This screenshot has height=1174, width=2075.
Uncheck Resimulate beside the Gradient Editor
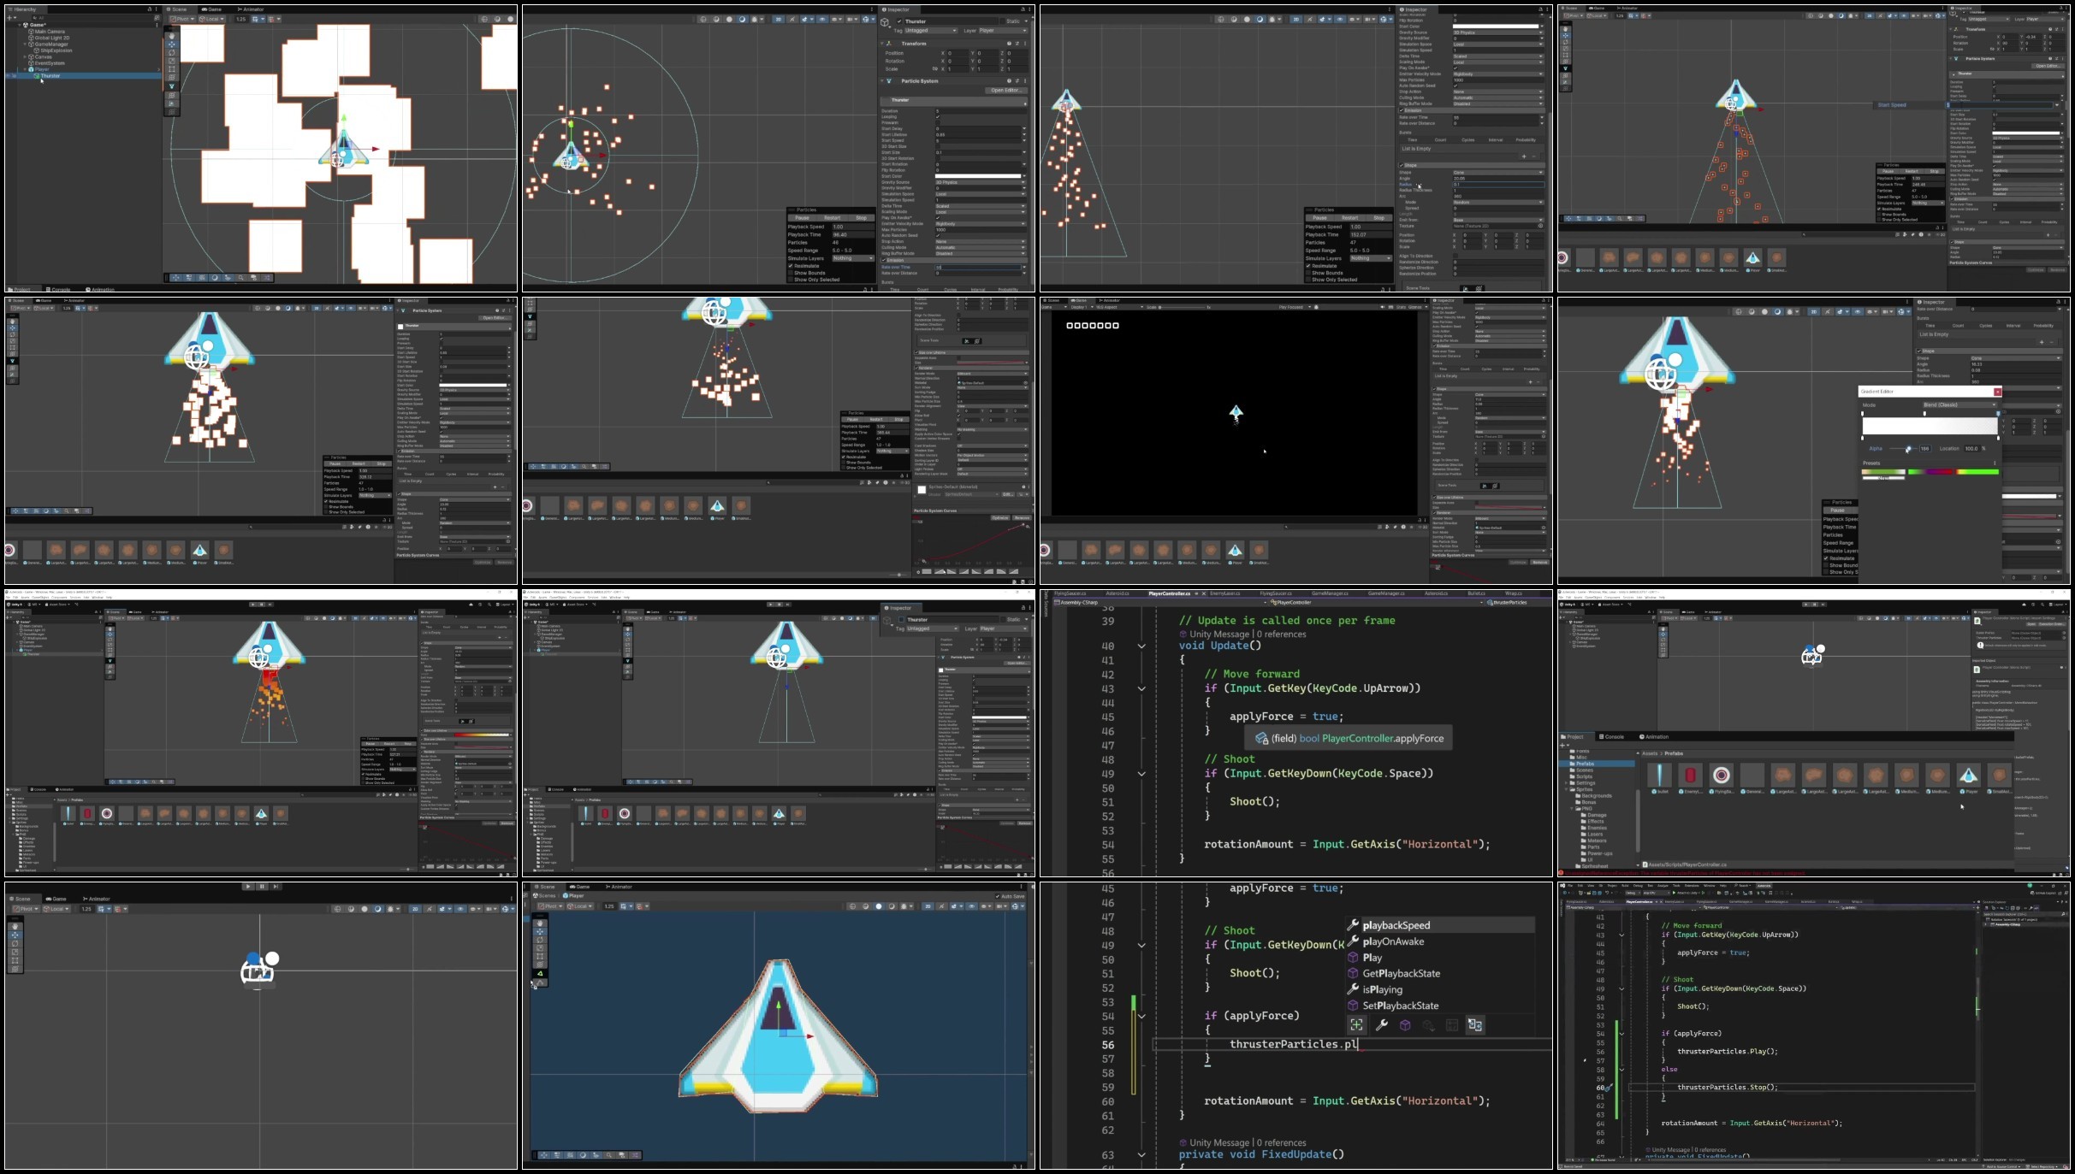1826,558
